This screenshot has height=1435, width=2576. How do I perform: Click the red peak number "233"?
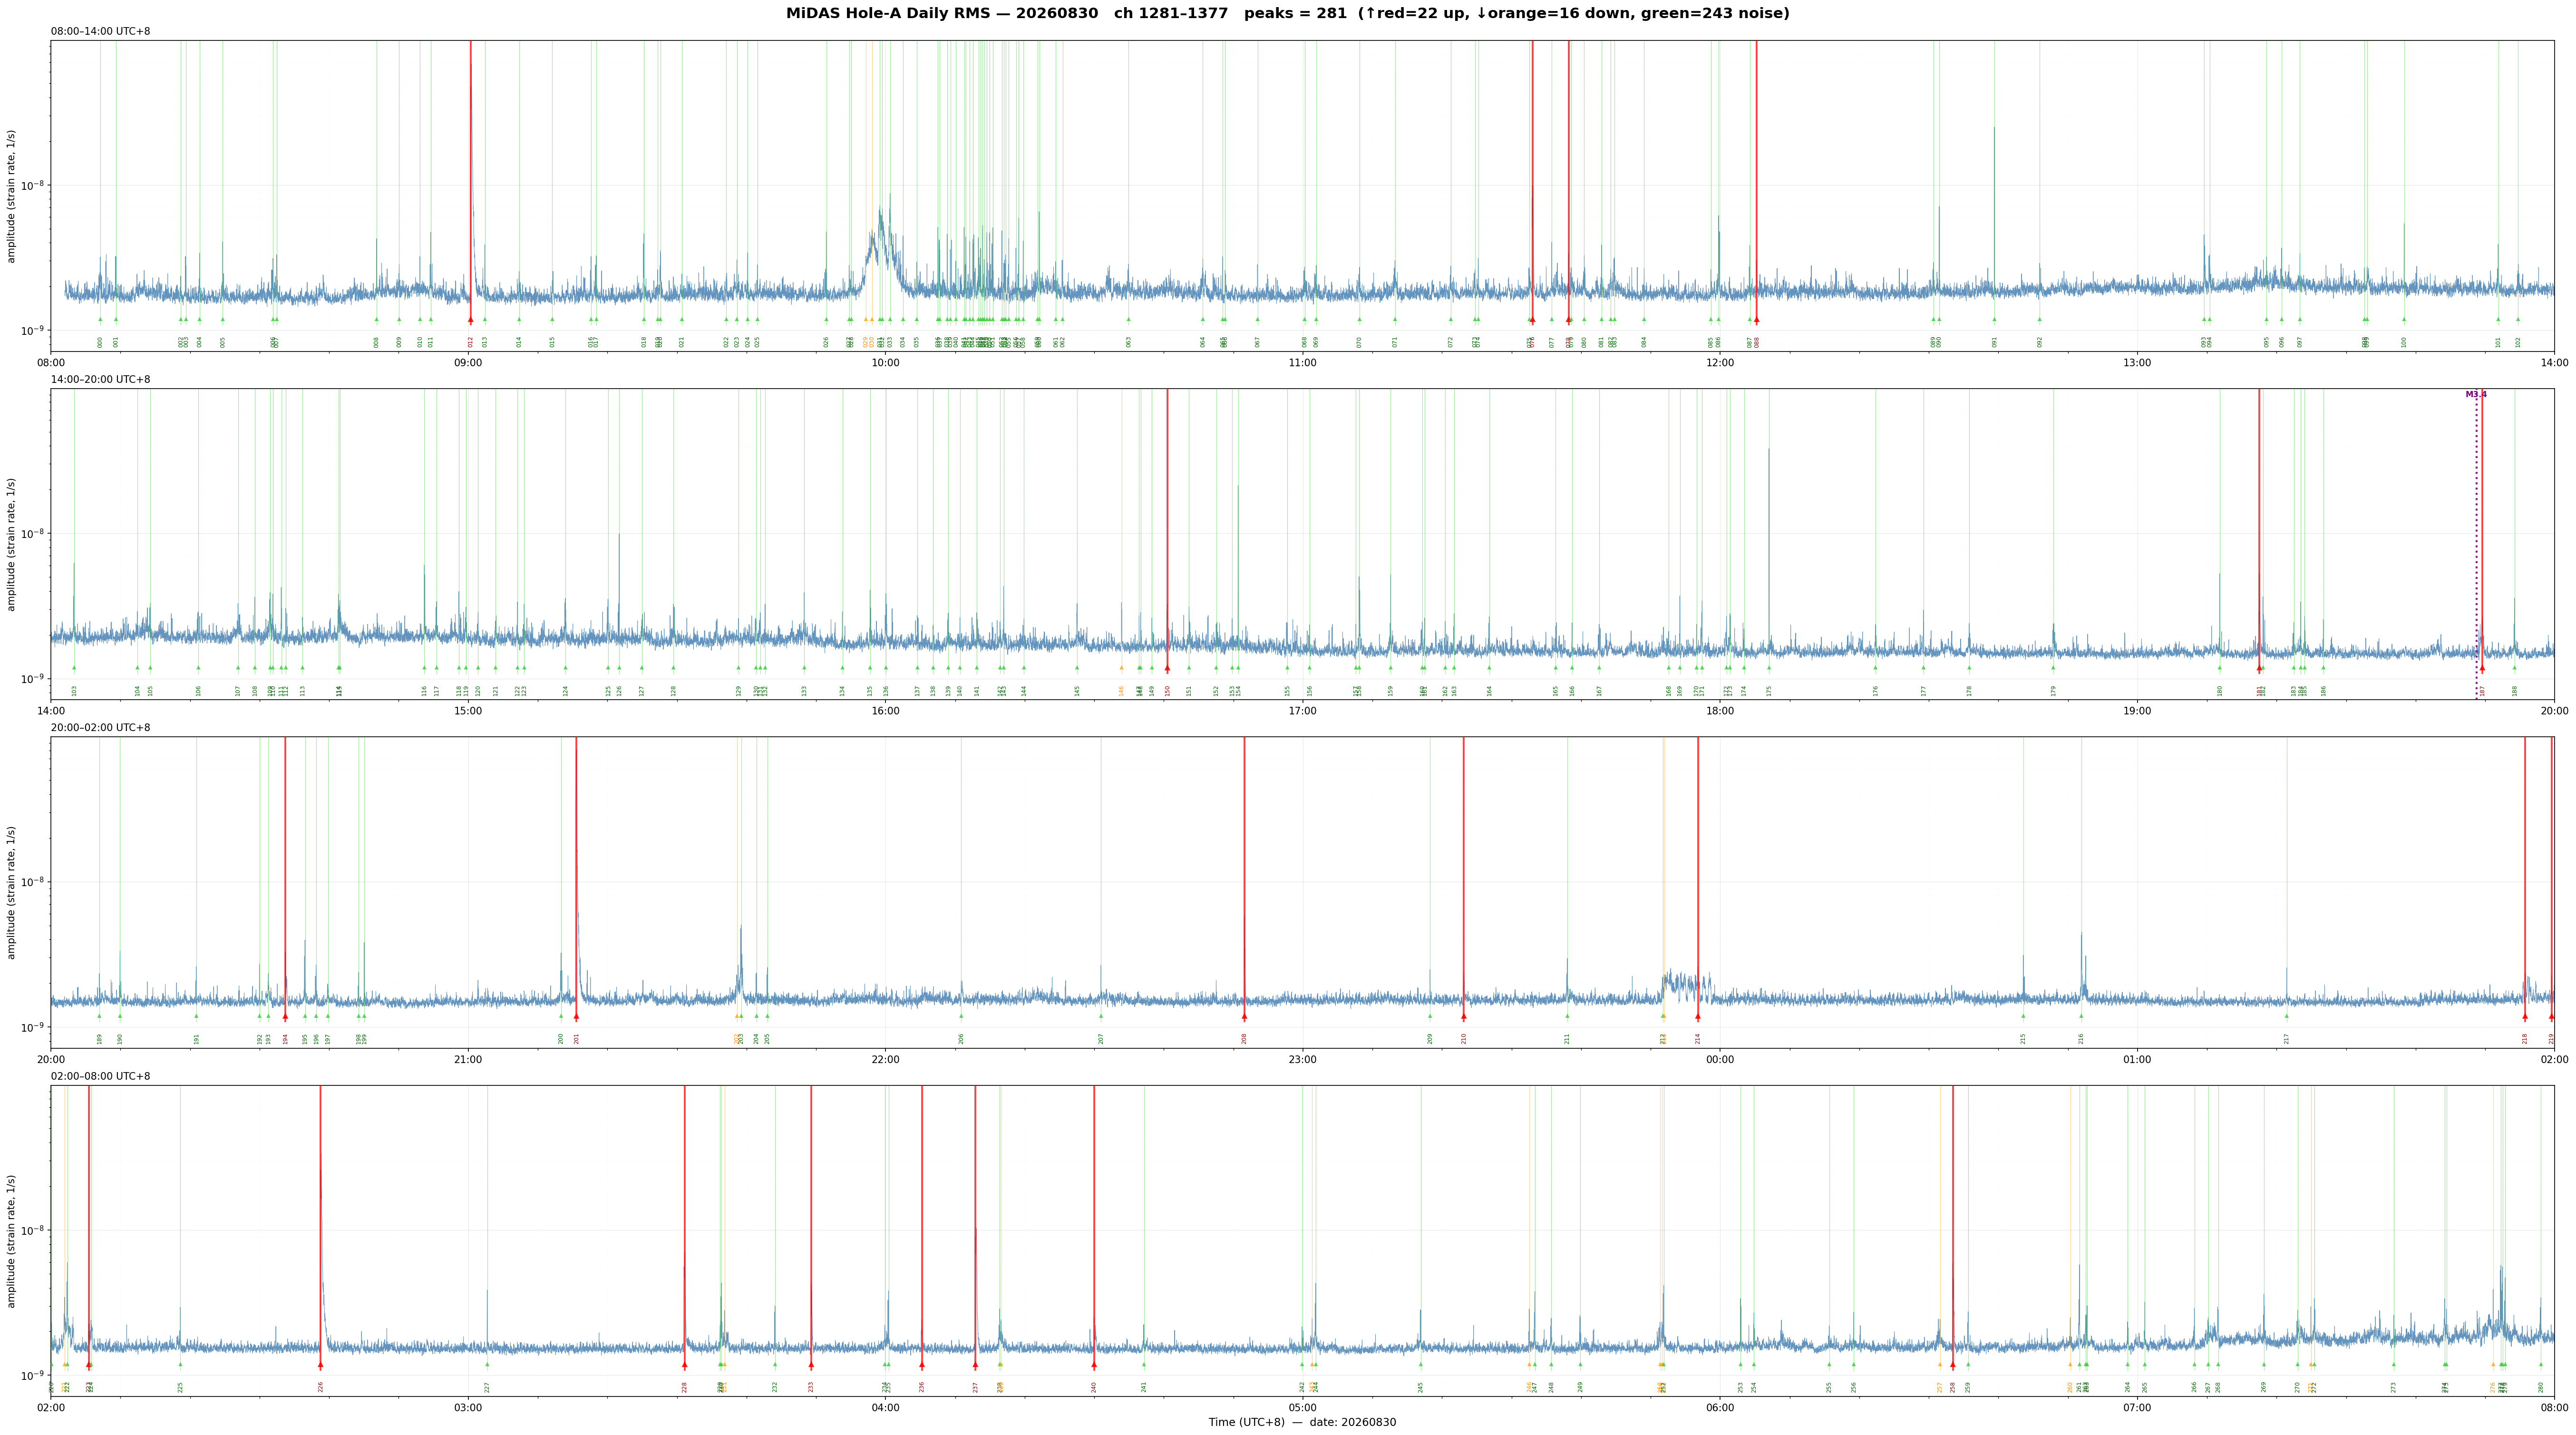(x=811, y=1387)
